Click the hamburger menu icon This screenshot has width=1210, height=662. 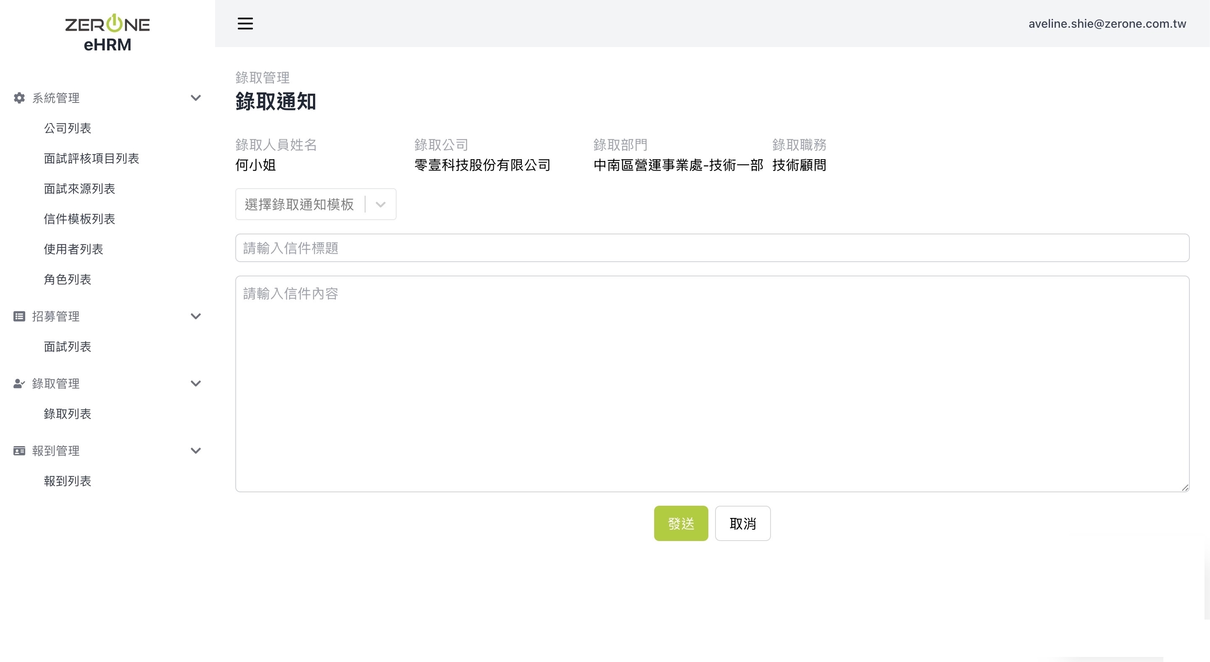[x=245, y=24]
